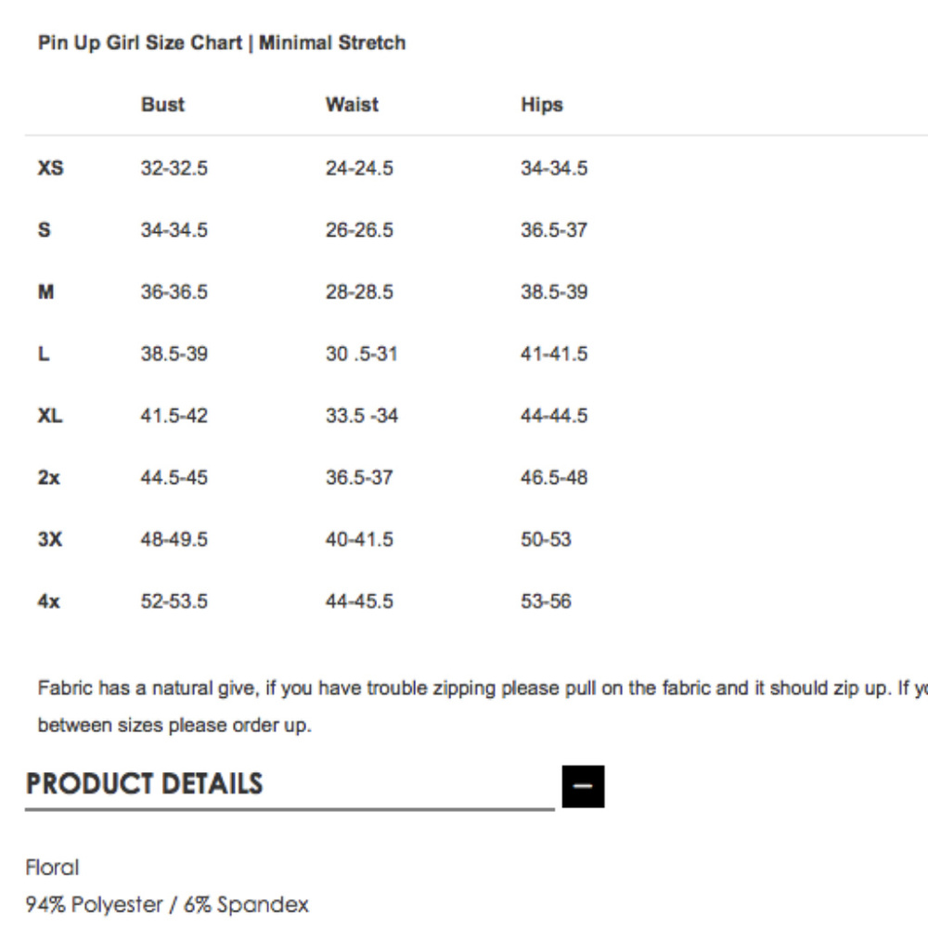This screenshot has width=928, height=928.
Task: Click the 3X size row label
Action: 50,539
